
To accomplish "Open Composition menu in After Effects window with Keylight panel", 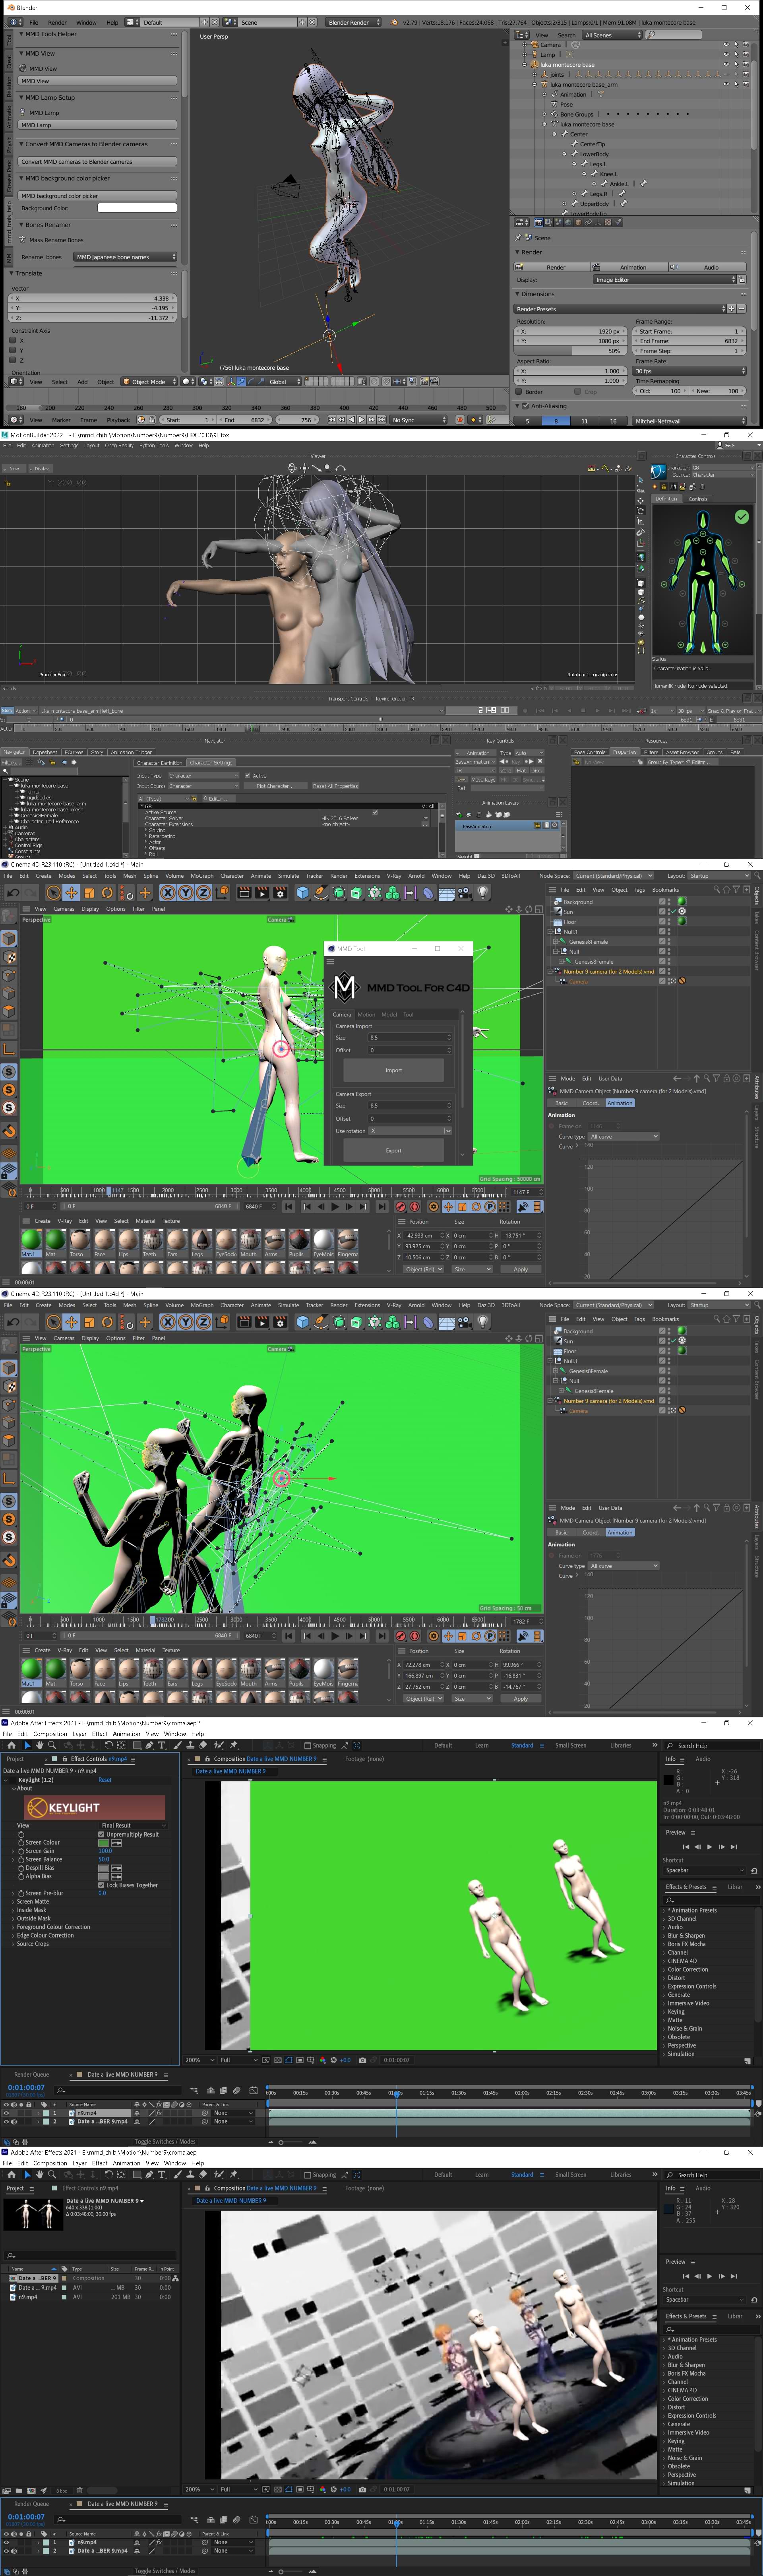I will (50, 1734).
